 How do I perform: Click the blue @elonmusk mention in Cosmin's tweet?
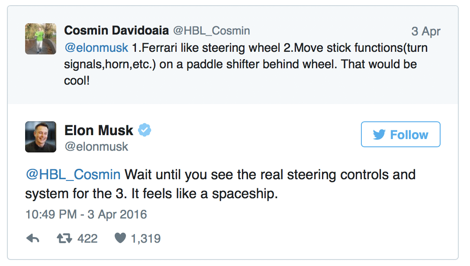(96, 47)
